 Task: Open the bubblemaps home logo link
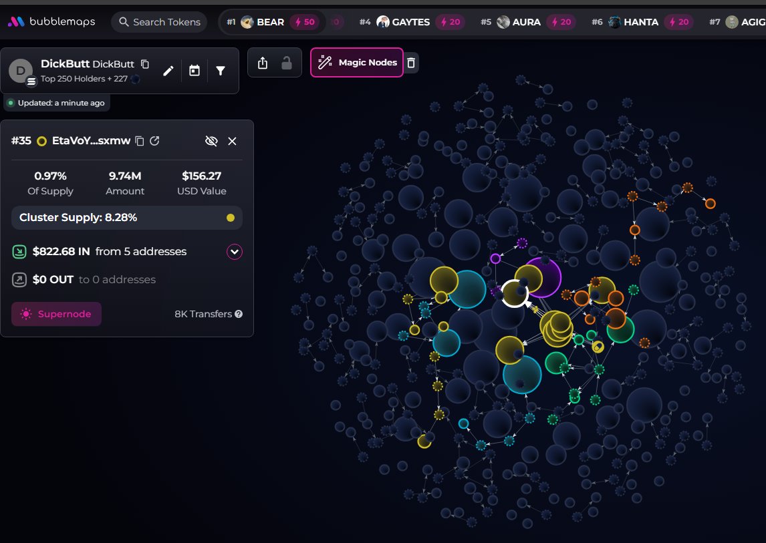pyautogui.click(x=51, y=22)
